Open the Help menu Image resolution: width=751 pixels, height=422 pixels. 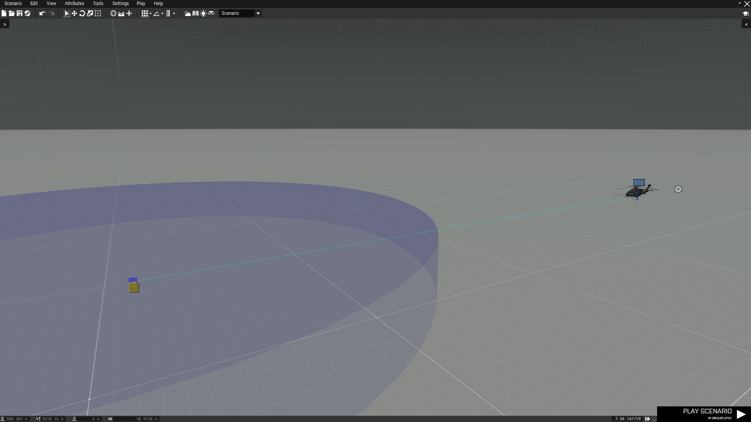click(x=158, y=4)
